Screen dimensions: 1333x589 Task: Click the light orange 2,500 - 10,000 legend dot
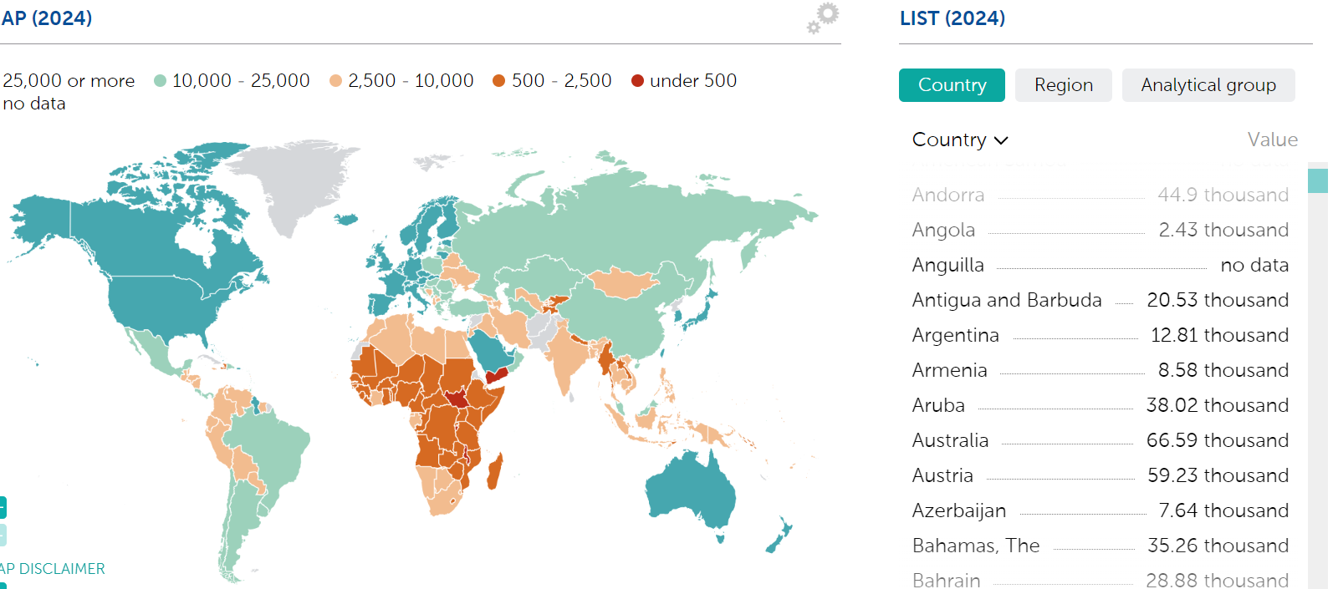[336, 81]
